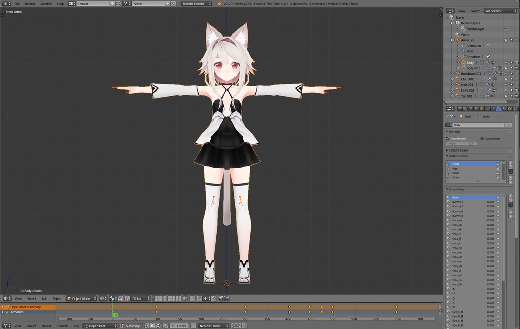Open the Global transform orientation dropdown
This screenshot has height=329, width=520.
pyautogui.click(x=141, y=298)
